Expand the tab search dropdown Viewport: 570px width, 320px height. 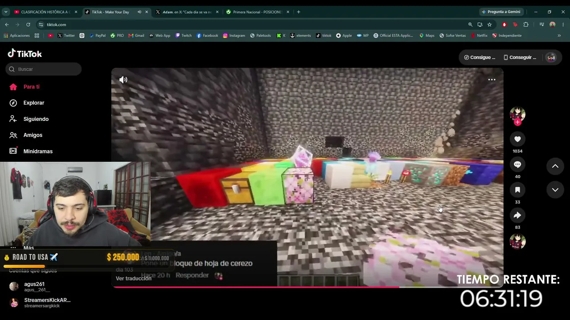coord(6,12)
